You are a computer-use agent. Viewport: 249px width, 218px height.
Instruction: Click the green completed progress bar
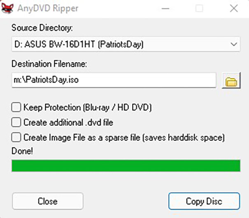coord(126,166)
